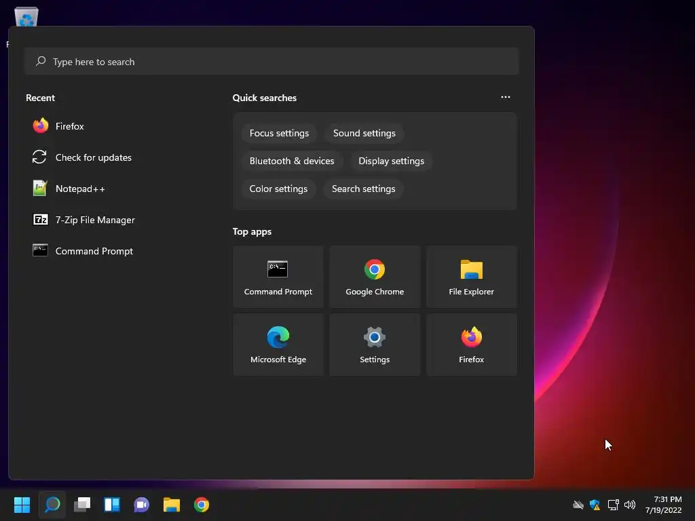Open Google Chrome from taskbar
The image size is (695, 521).
tap(201, 505)
